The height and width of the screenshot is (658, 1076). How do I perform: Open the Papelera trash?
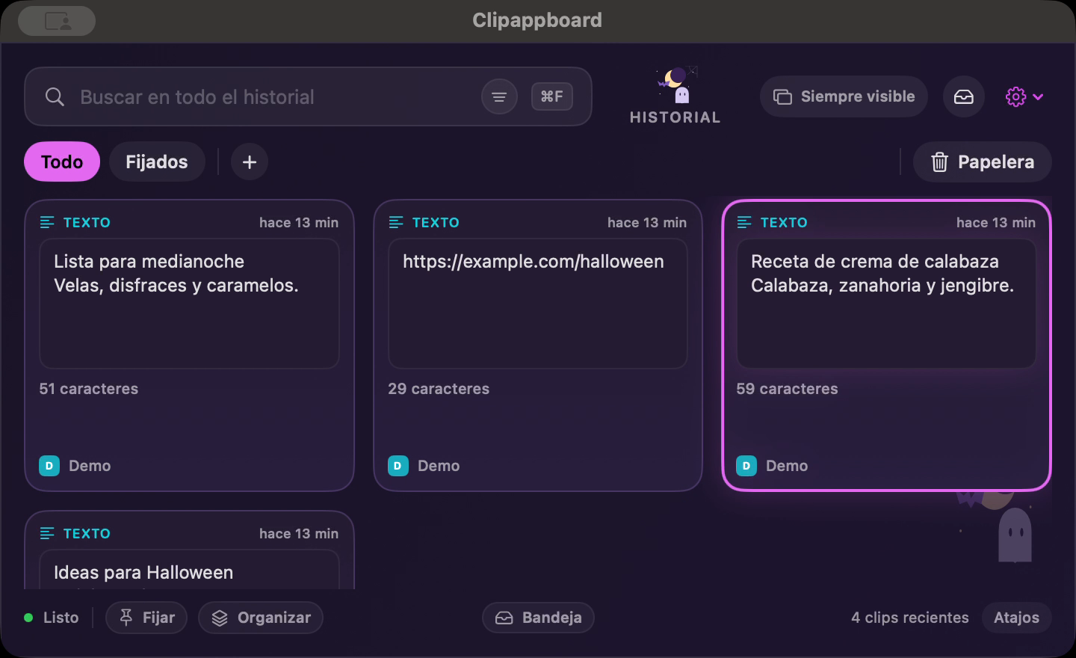point(982,162)
